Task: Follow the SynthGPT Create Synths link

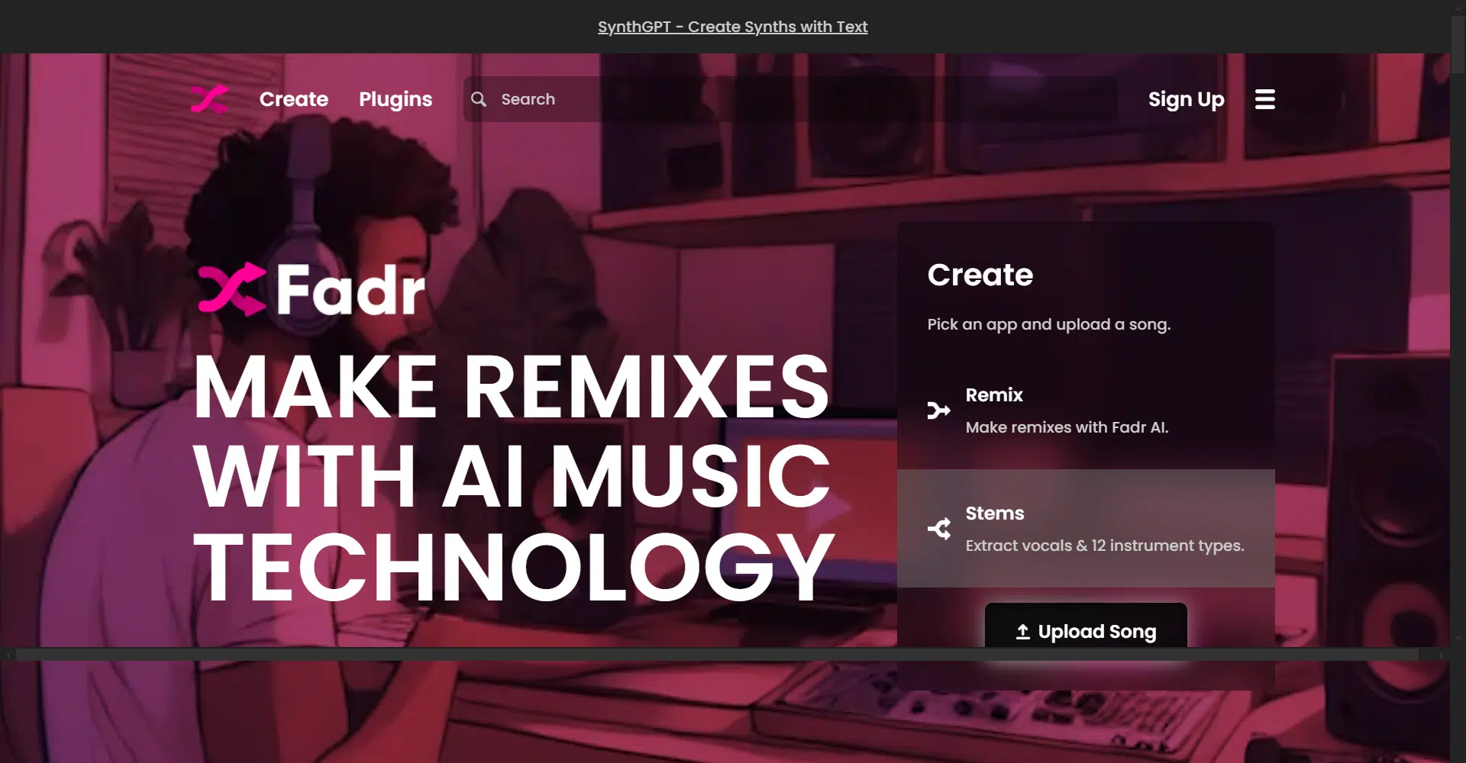Action: (x=732, y=27)
